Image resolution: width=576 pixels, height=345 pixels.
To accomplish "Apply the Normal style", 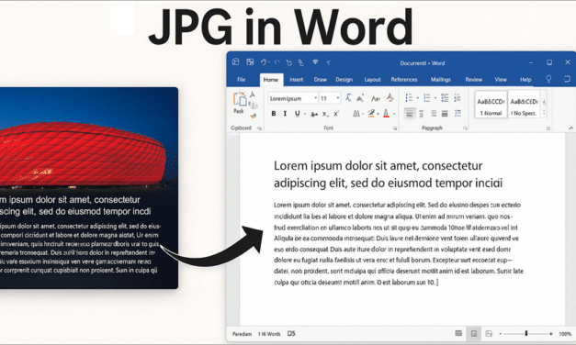I will (x=491, y=105).
